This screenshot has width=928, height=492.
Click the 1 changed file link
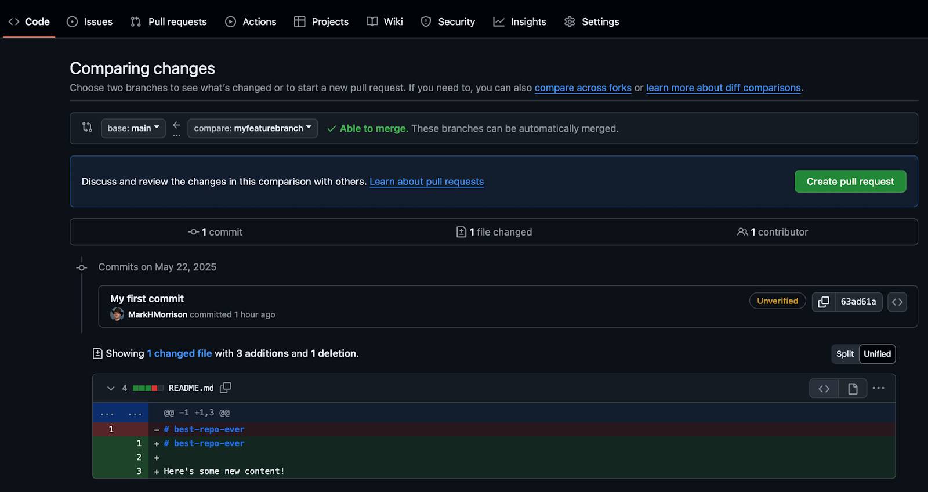coord(179,353)
